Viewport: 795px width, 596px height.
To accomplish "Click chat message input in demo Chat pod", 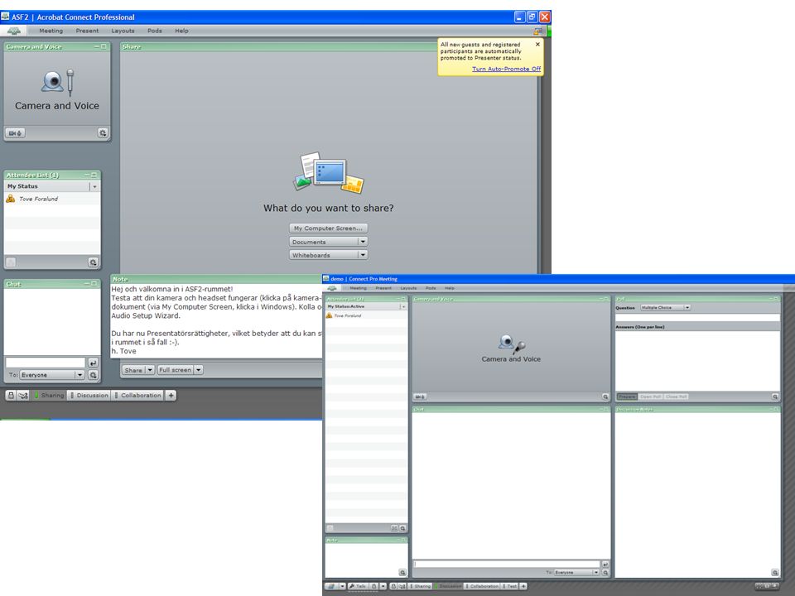I will tap(507, 564).
